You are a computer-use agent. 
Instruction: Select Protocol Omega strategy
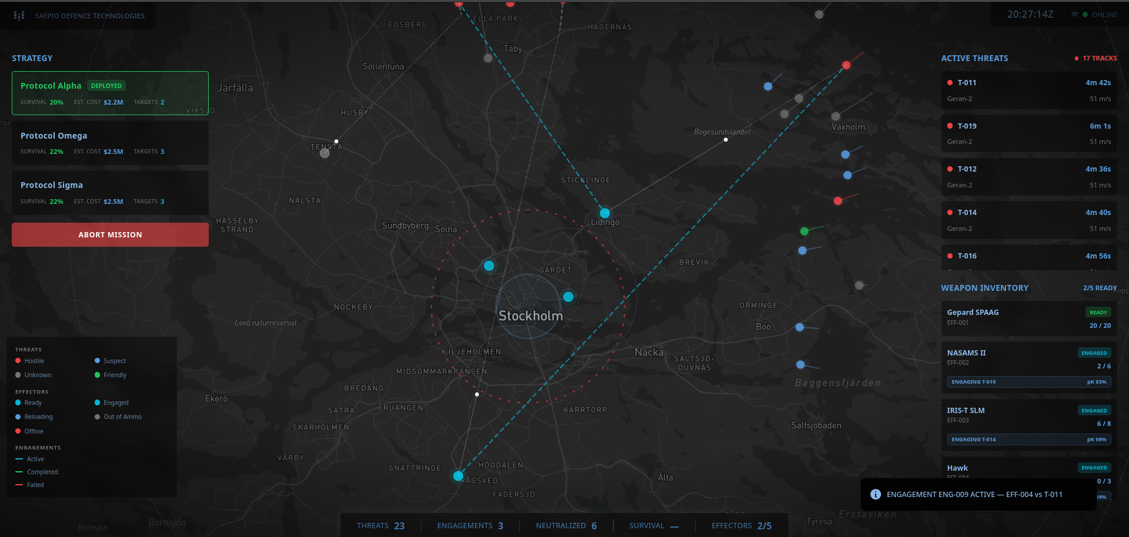109,142
